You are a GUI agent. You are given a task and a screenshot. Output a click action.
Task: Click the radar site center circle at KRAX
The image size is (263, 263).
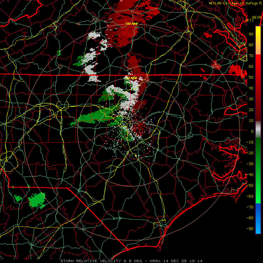(123, 124)
